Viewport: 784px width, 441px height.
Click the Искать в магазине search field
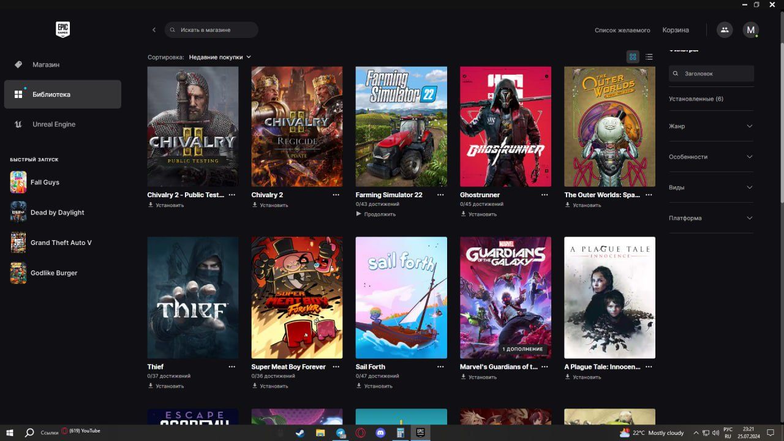tap(211, 29)
